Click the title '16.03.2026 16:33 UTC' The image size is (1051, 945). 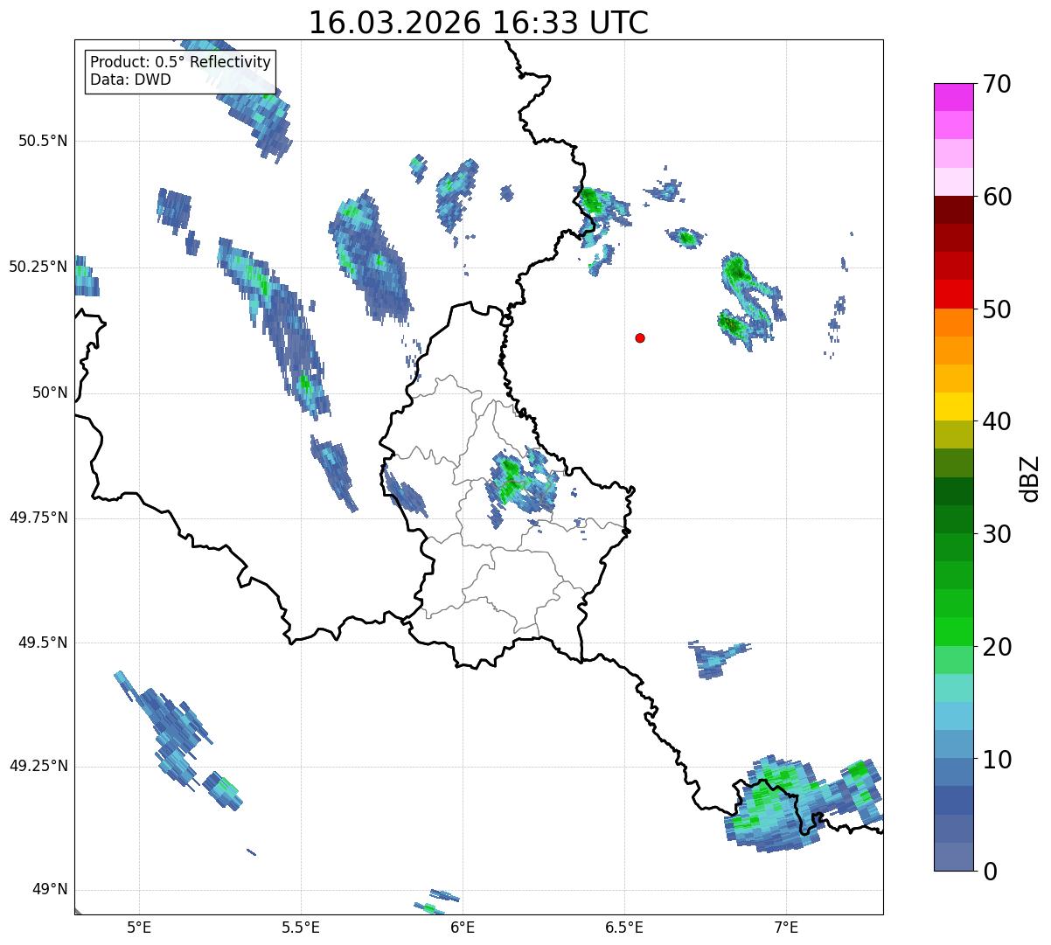(x=478, y=23)
